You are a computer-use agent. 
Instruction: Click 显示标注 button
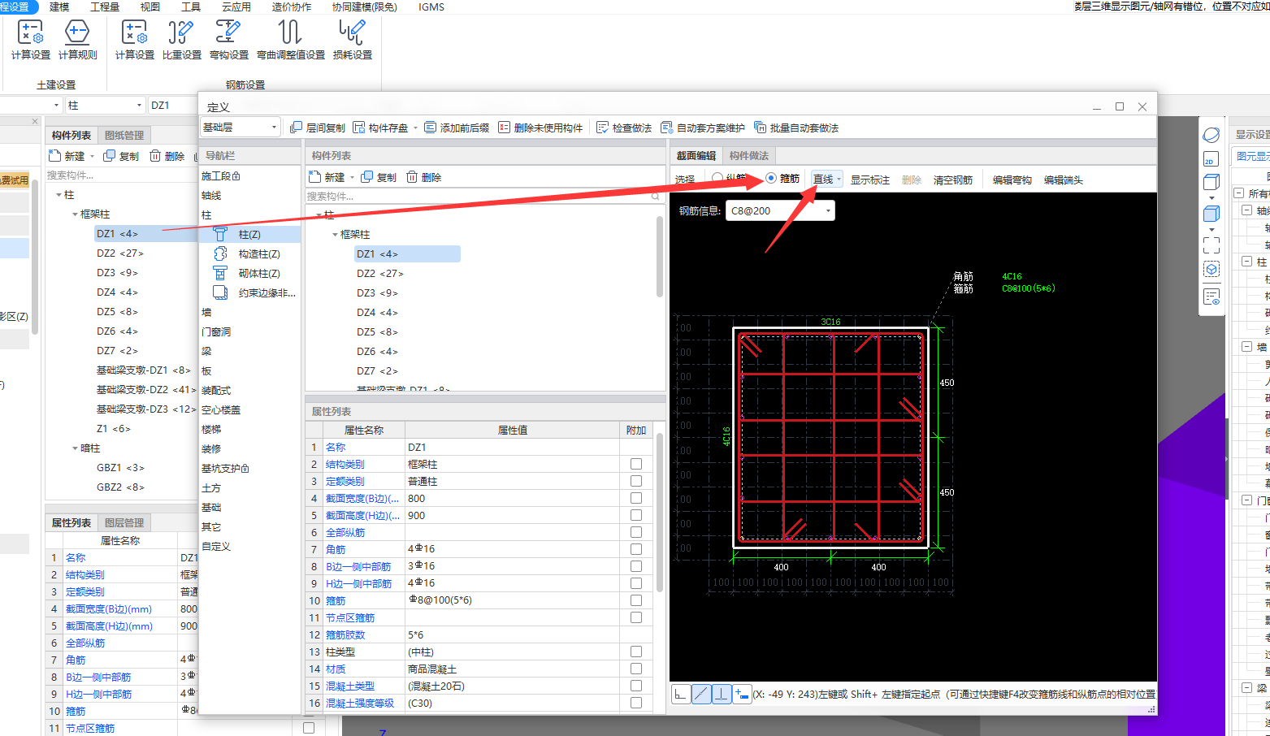[x=869, y=180]
